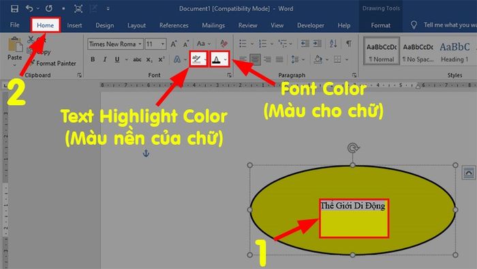
Task: Decrease the paragraph indent
Action: [x=305, y=44]
